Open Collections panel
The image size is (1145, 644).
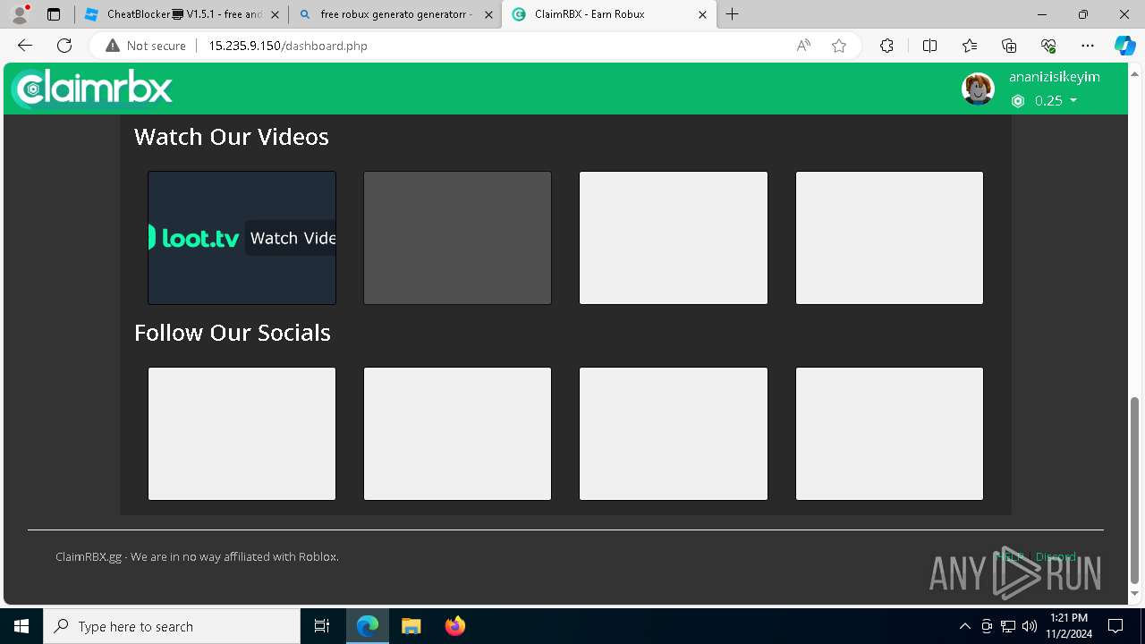click(1009, 46)
